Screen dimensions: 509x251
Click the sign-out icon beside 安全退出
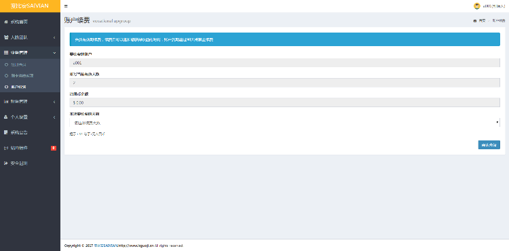click(x=6, y=163)
